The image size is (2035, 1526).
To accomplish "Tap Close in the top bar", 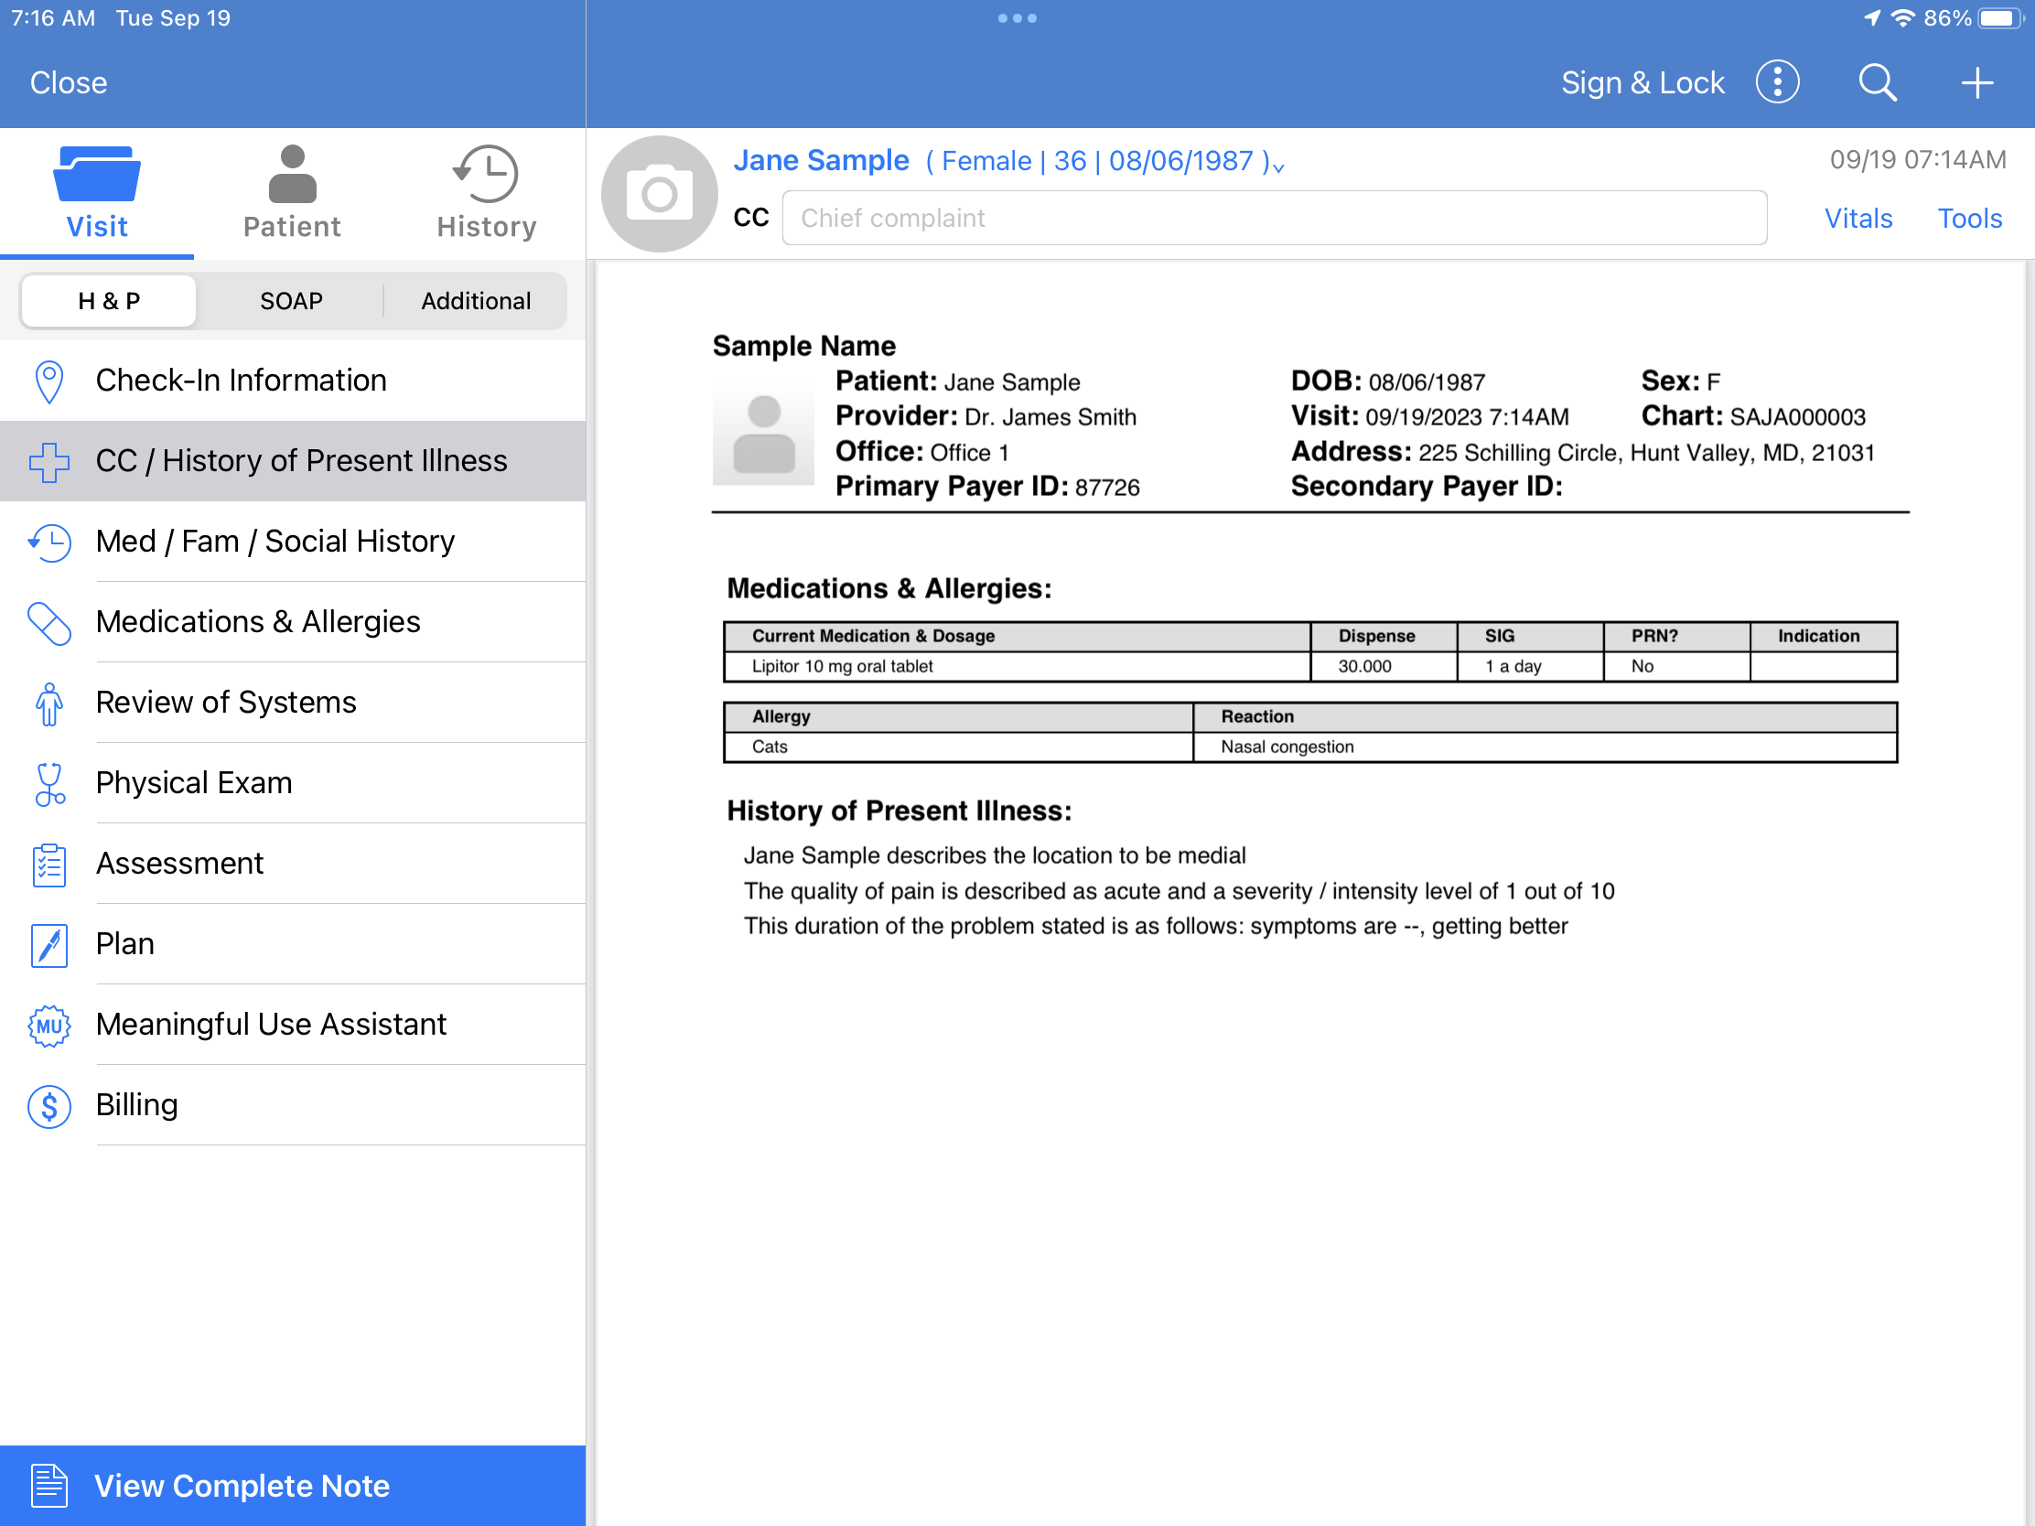I will click(x=68, y=82).
